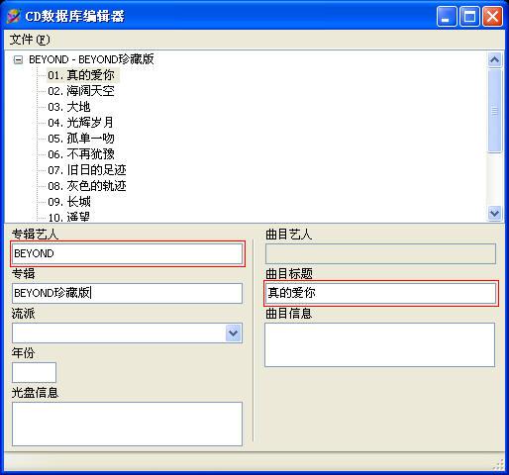Select track 07. 旧日的足迹

[x=87, y=170]
